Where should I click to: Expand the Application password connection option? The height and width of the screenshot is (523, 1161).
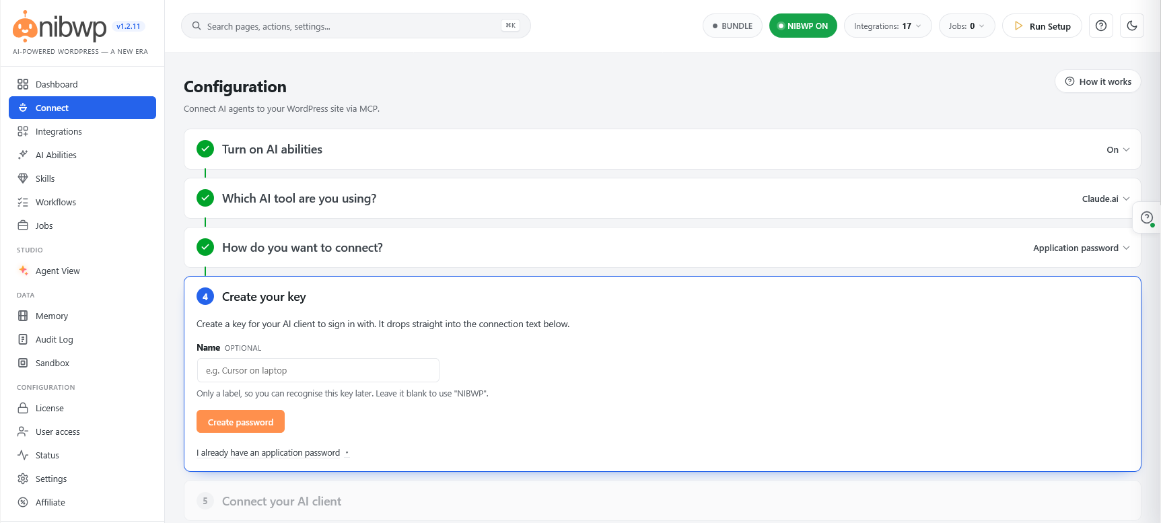[x=1082, y=248]
